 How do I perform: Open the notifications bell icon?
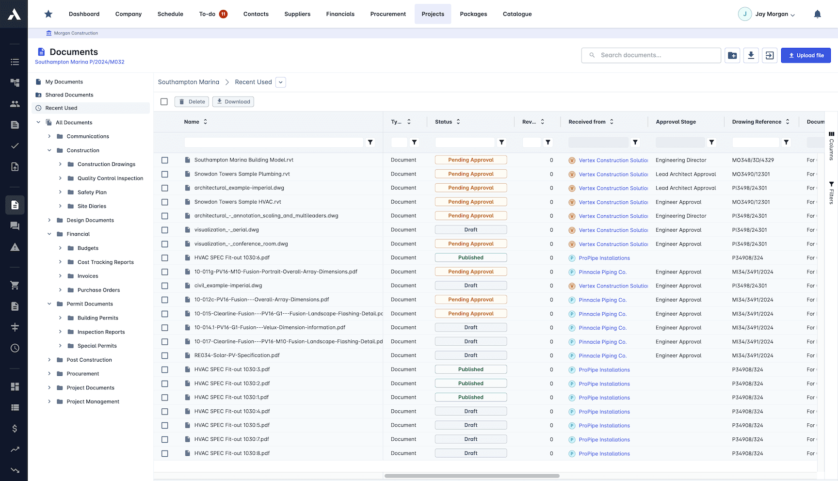point(818,14)
